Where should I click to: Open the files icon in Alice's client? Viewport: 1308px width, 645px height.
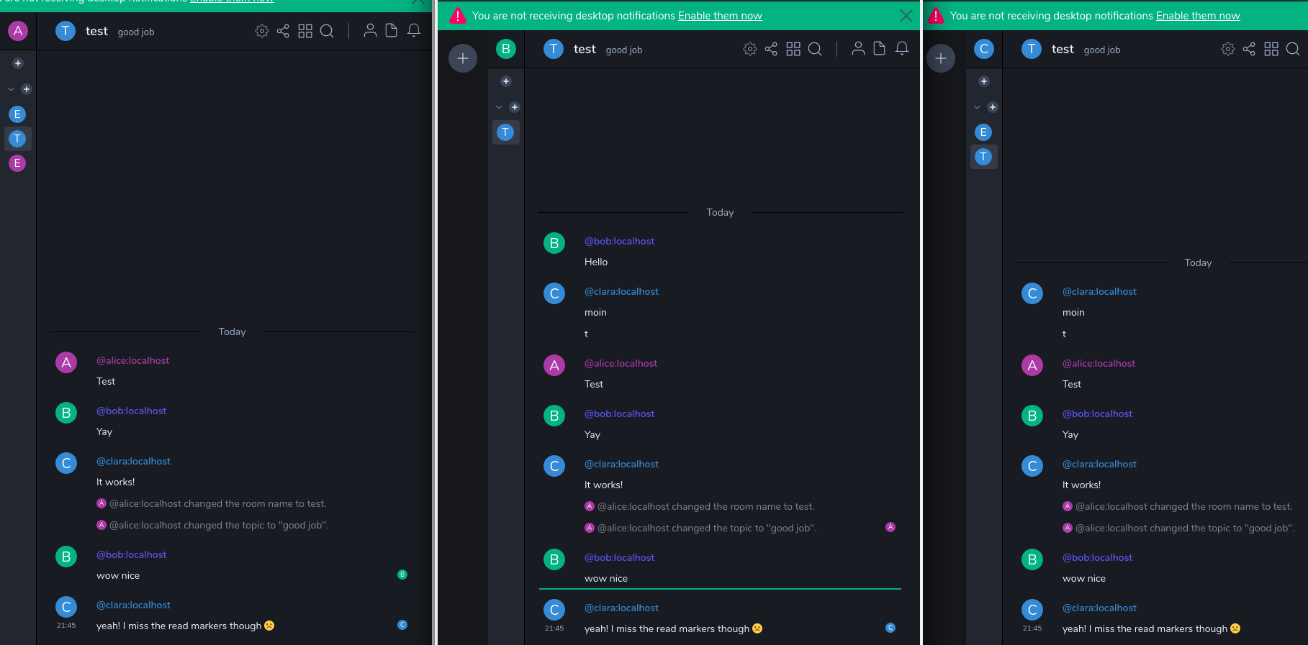[x=392, y=31]
